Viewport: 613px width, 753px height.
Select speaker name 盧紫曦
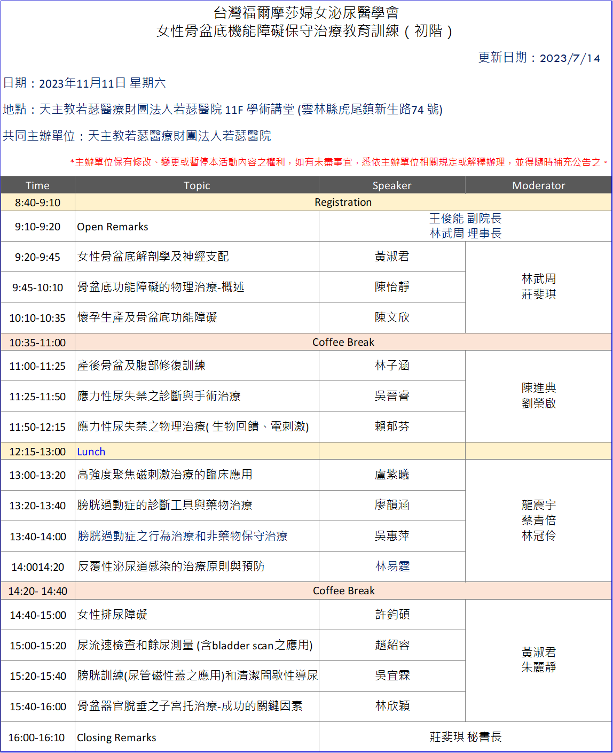[391, 475]
